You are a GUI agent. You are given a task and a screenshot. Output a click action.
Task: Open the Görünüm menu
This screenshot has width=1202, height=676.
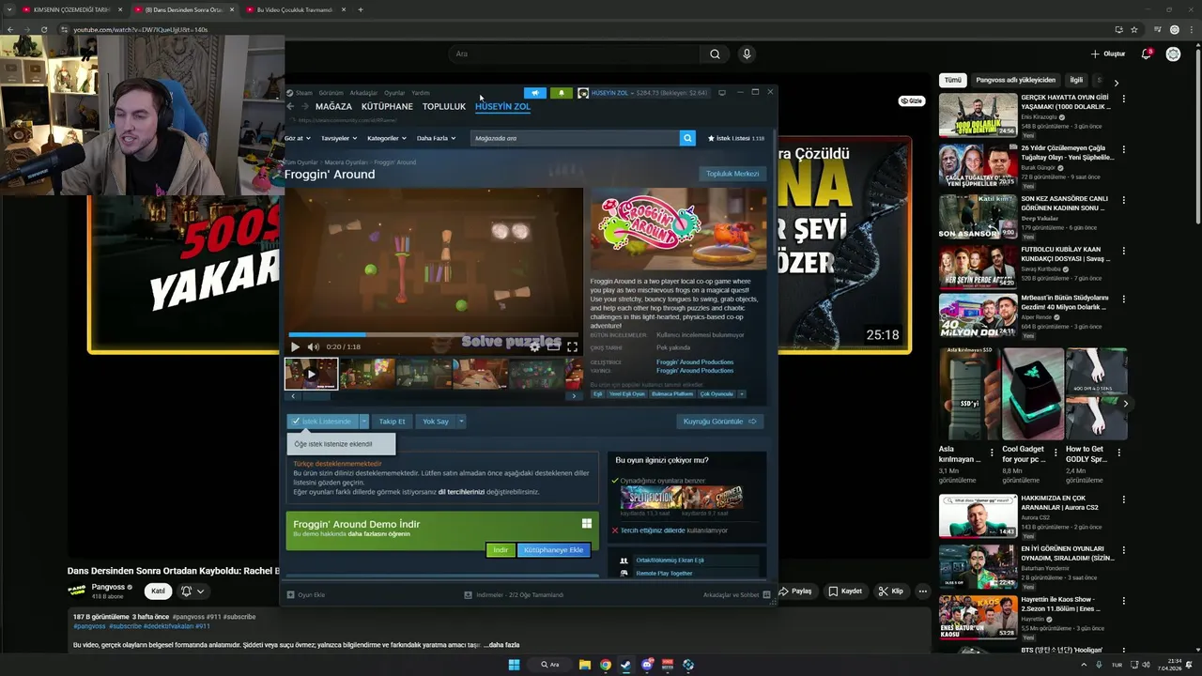click(x=331, y=93)
